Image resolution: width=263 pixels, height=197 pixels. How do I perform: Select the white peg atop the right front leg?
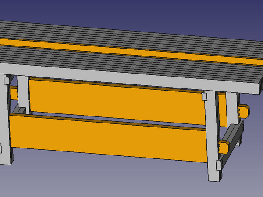coord(204,97)
